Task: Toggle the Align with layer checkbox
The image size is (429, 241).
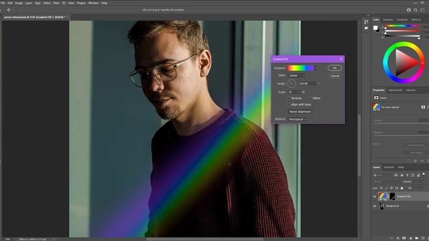Action: [289, 104]
